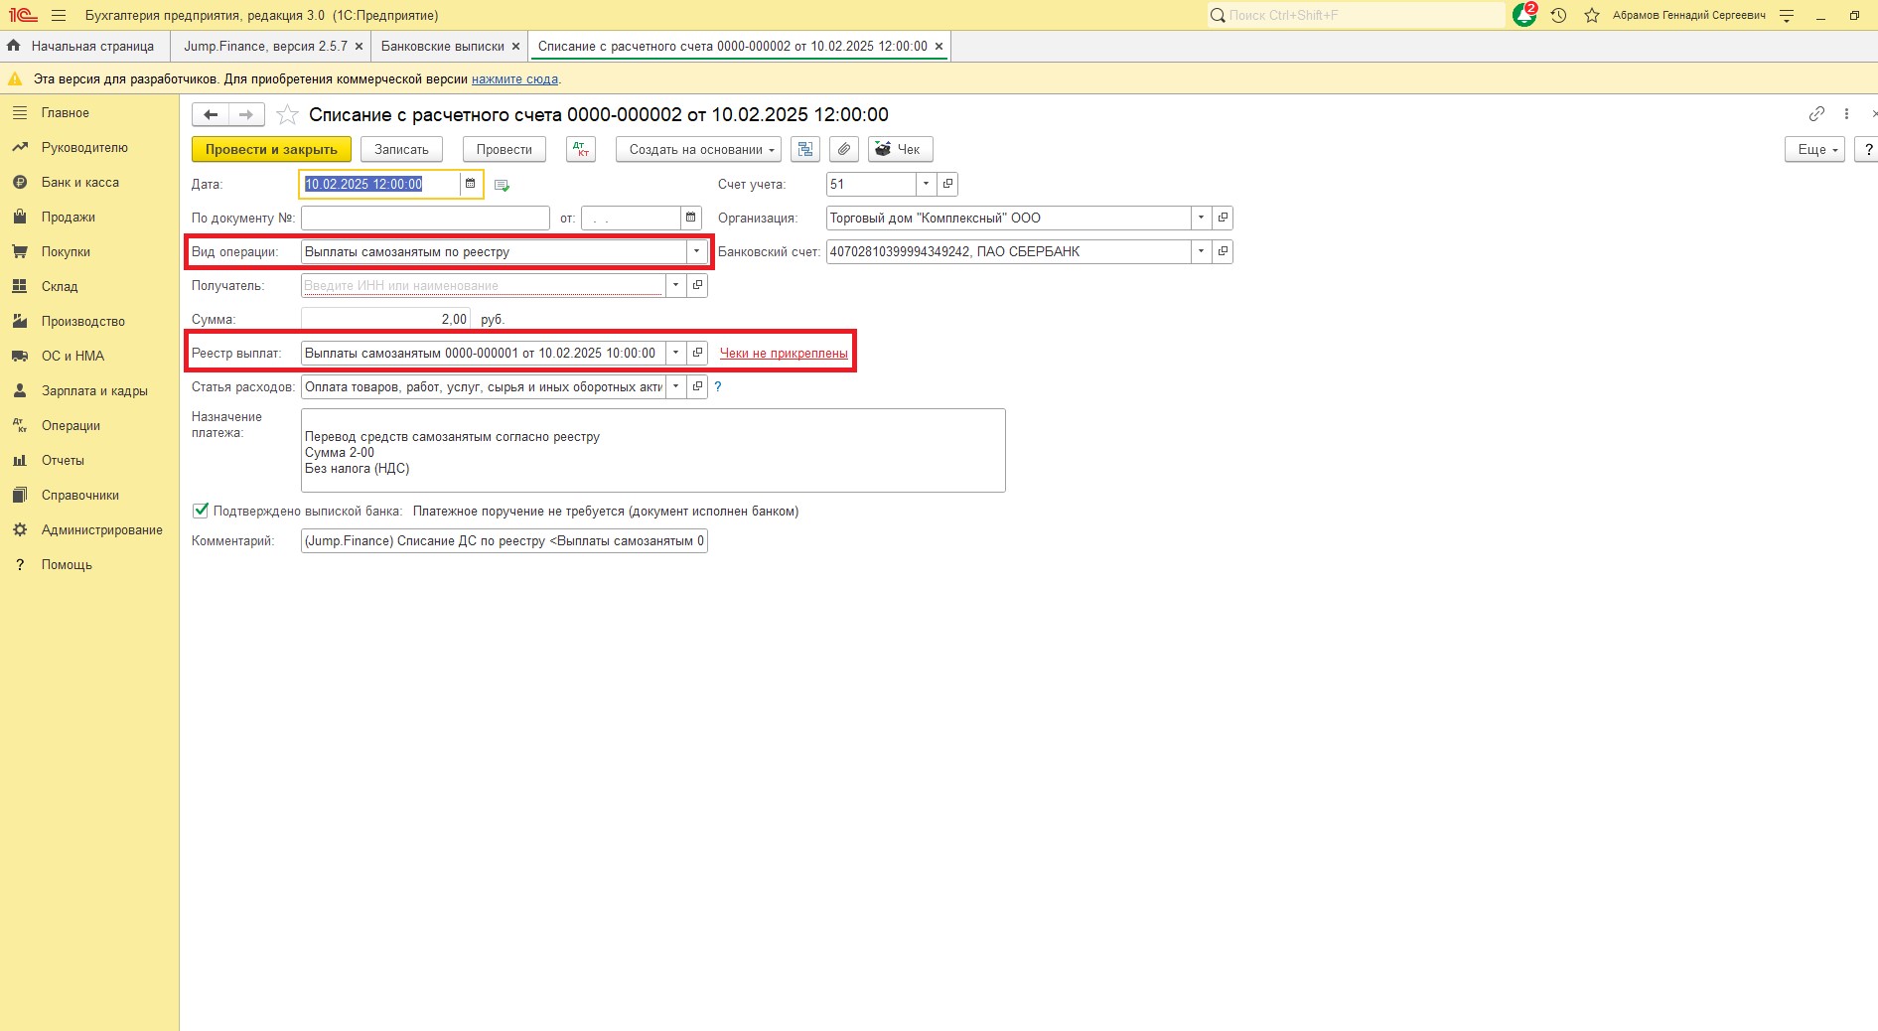Click the notifications bell icon
1878x1031 pixels.
pyautogui.click(x=1523, y=15)
